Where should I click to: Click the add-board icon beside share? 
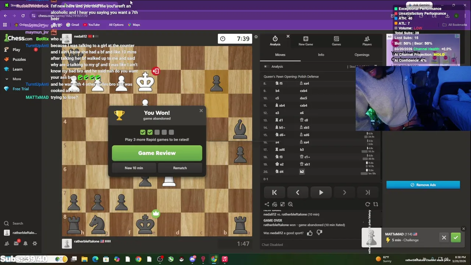[275, 204]
